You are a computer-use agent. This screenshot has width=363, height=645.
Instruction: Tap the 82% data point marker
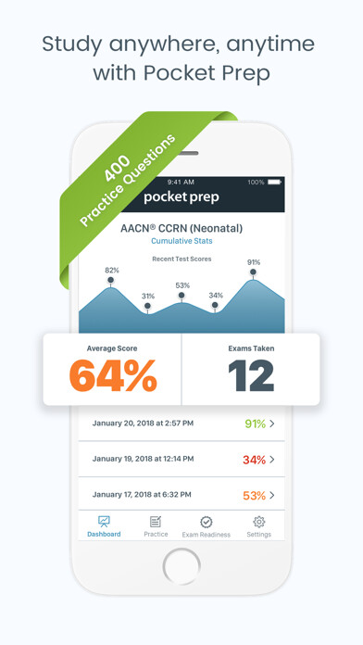(x=110, y=280)
